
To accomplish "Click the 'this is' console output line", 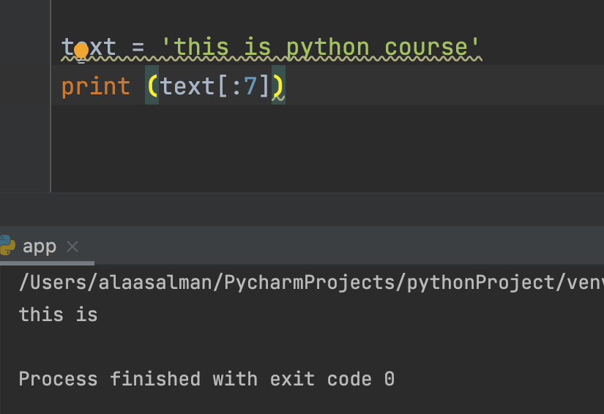I will click(x=58, y=315).
